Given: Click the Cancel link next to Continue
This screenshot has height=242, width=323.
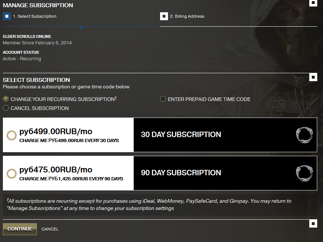Looking at the screenshot, I should 50,229.
